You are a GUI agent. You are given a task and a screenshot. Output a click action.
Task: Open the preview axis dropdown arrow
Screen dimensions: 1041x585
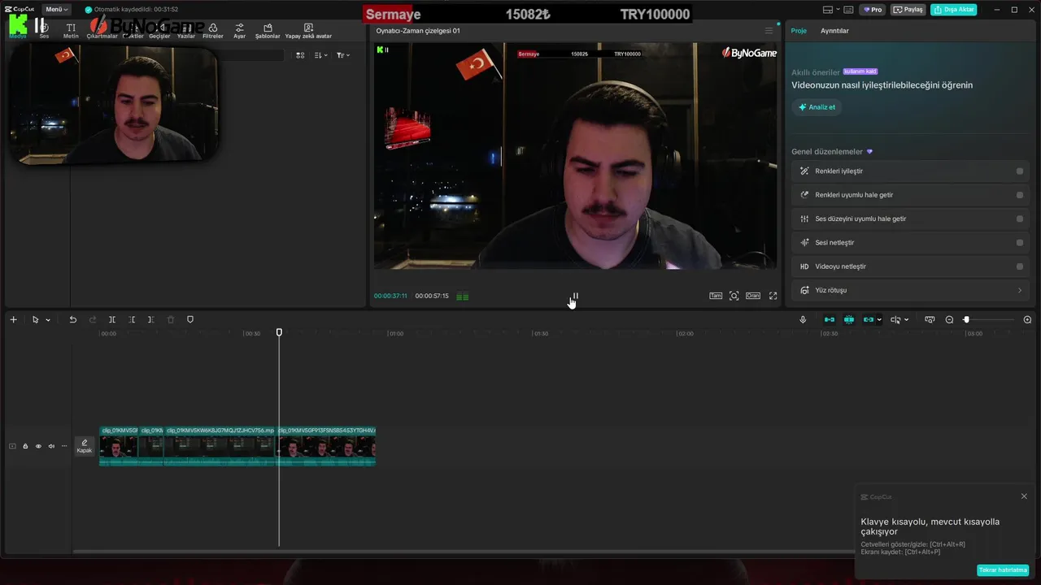point(906,320)
